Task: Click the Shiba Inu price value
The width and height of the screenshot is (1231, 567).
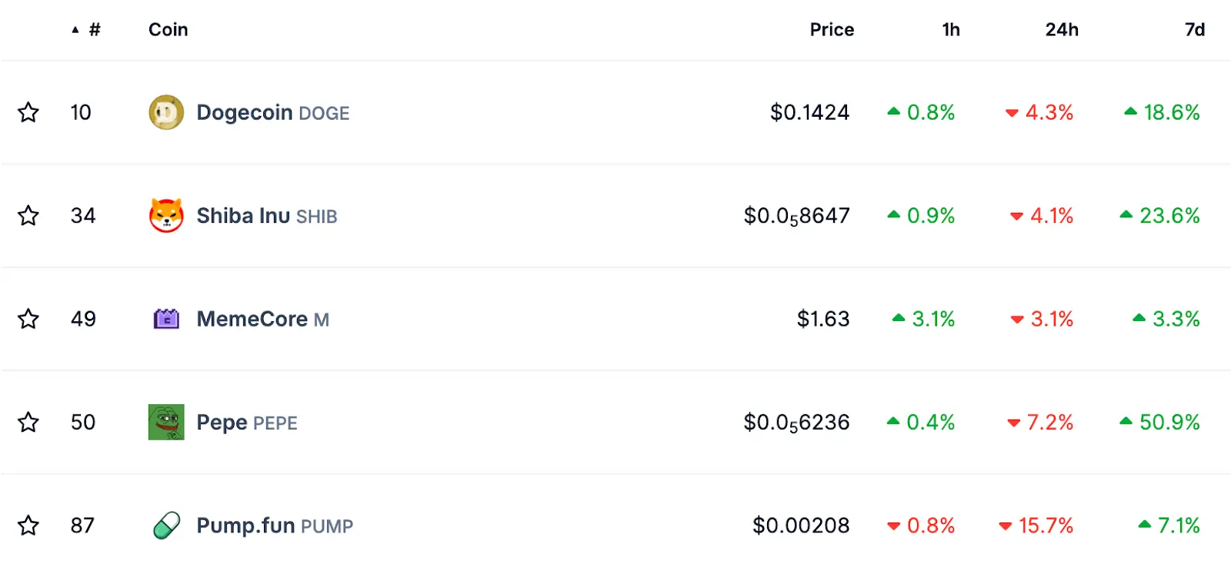Action: click(x=796, y=216)
